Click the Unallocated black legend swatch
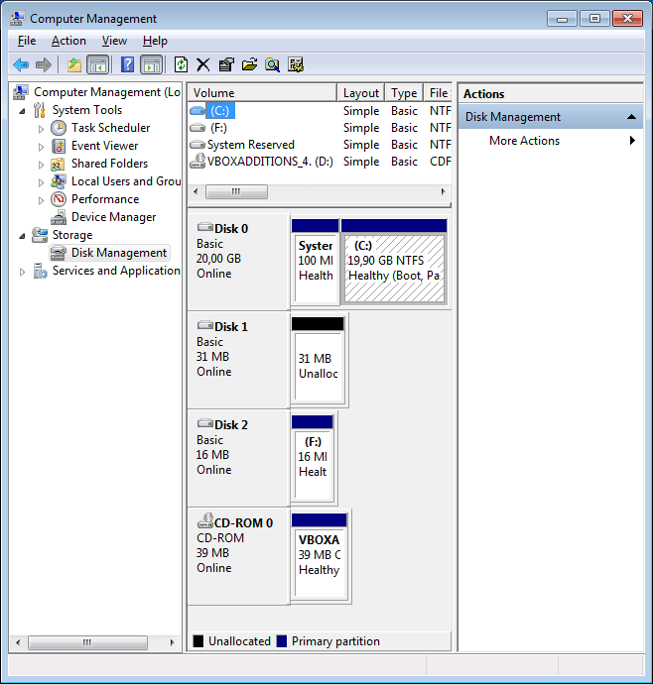Screen dimensions: 653x684 pyautogui.click(x=197, y=641)
